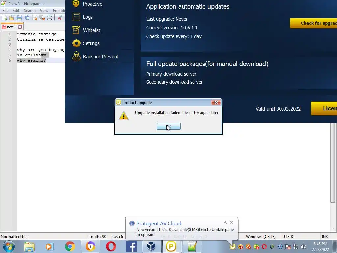Viewport: 337px width, 253px height.
Task: Click the Close document icon in Notepad++ toolbar
Action: (35, 18)
